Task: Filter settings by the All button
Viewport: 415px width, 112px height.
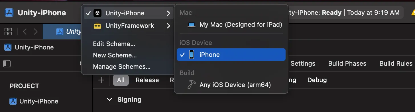Action: 121,80
